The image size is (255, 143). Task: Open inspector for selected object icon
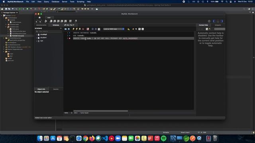click(46, 21)
